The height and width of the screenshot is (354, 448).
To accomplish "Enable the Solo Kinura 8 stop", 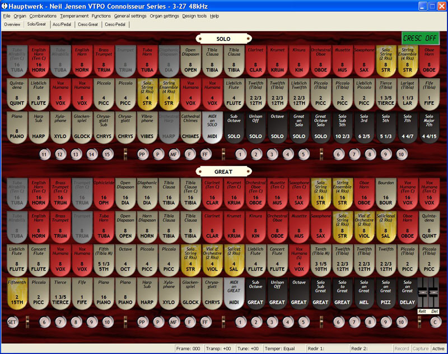I will pos(299,61).
